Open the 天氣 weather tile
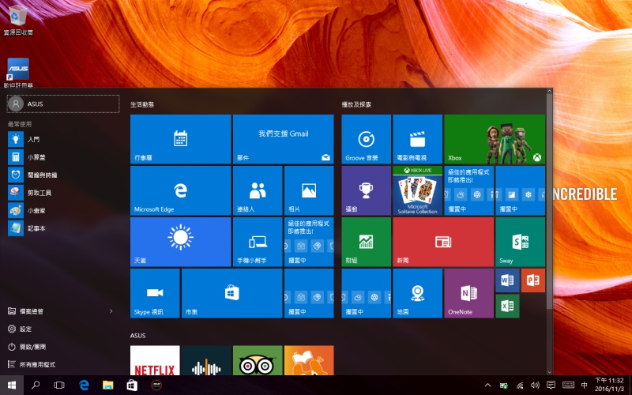This screenshot has width=632, height=395. coord(180,242)
